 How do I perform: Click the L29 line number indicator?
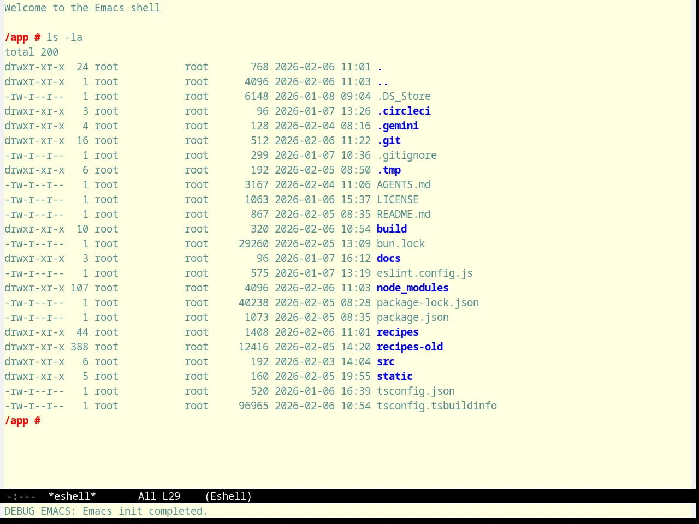click(x=171, y=496)
